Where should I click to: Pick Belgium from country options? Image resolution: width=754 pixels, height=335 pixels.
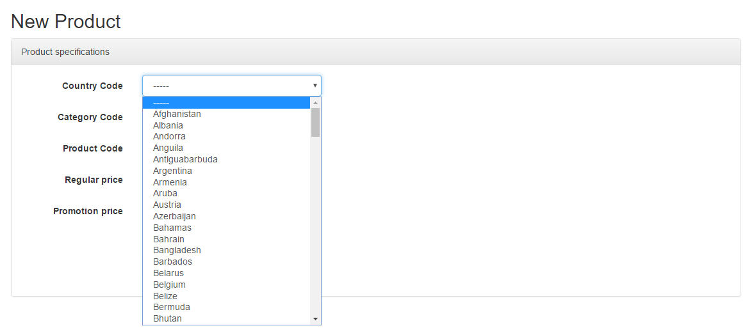227,284
